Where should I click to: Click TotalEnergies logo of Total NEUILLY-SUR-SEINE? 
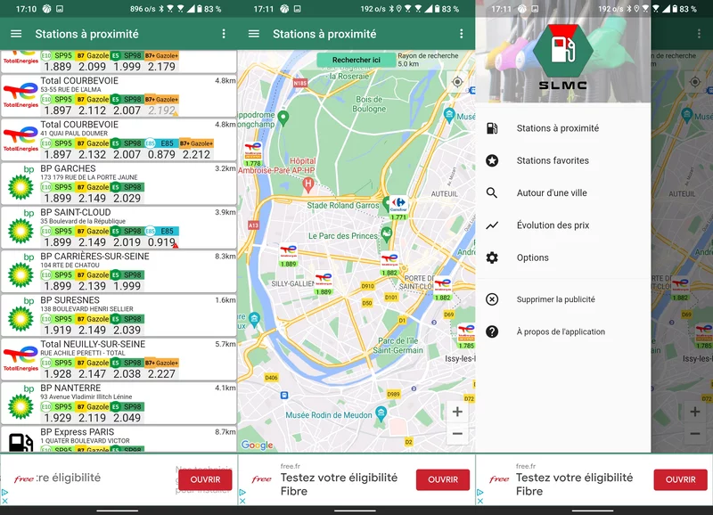pyautogui.click(x=20, y=359)
